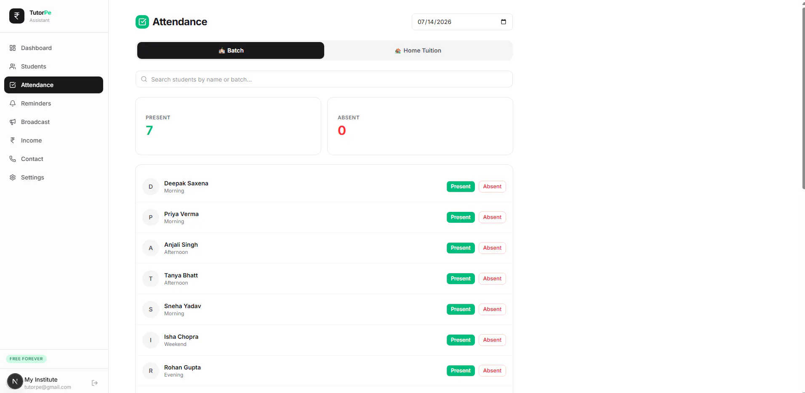The image size is (805, 393).
Task: Mark Isha Chopra Present
Action: point(461,340)
